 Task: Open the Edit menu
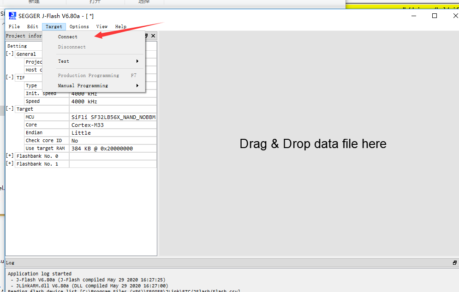click(32, 27)
